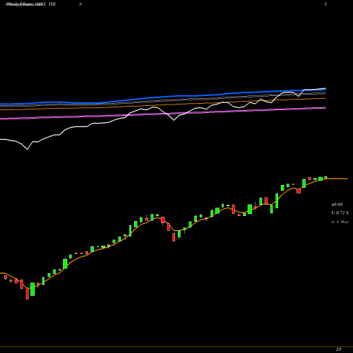Click the 'in 4 Days' label
This screenshot has width=353, height=353.
tap(340, 222)
